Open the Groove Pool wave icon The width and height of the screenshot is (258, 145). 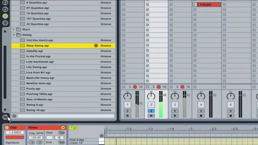coord(5,117)
